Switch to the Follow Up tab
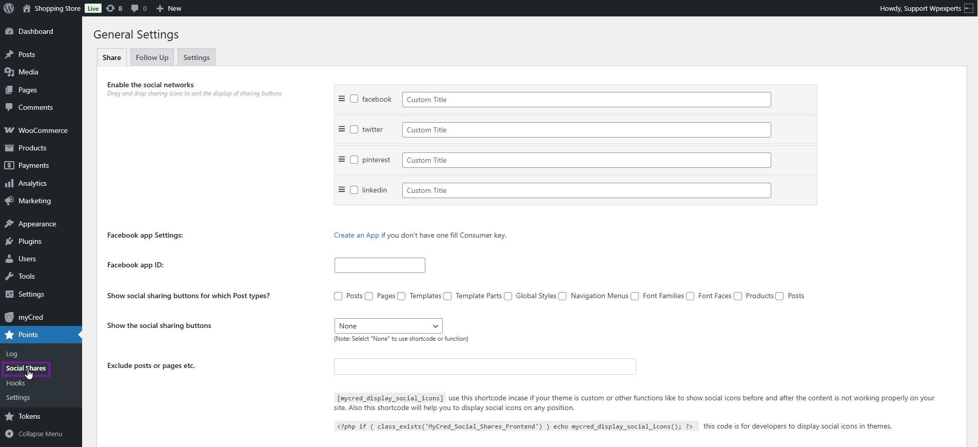 click(152, 57)
